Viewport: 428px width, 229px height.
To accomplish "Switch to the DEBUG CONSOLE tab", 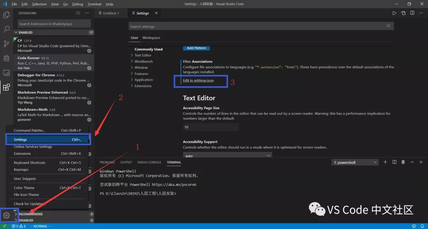I will click(149, 162).
